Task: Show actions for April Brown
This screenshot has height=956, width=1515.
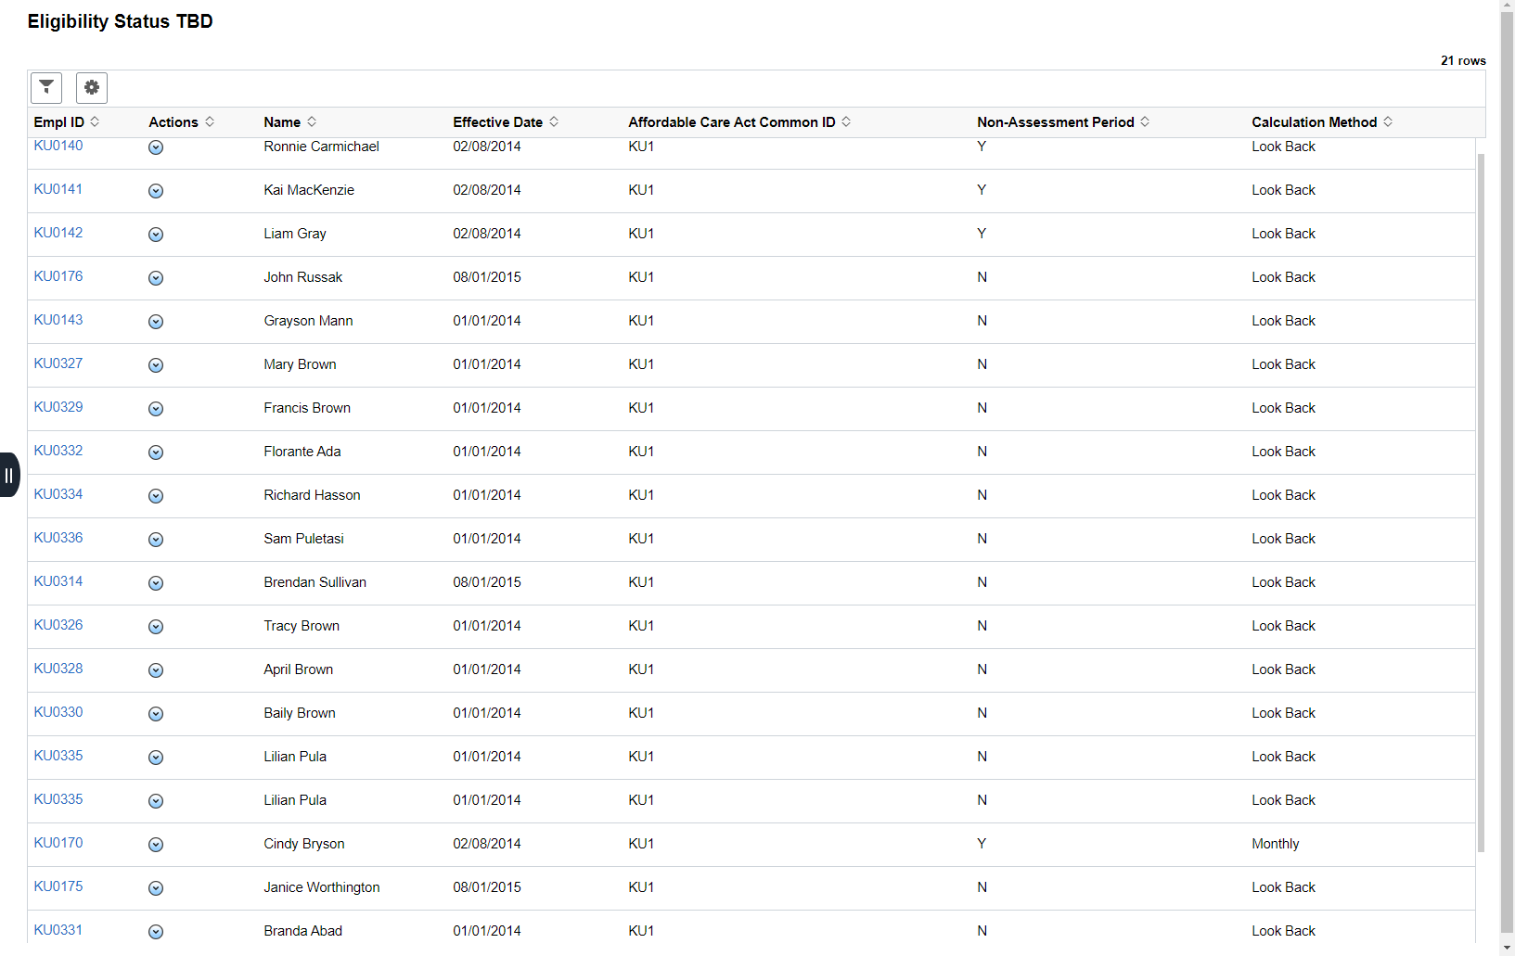Action: point(156,670)
